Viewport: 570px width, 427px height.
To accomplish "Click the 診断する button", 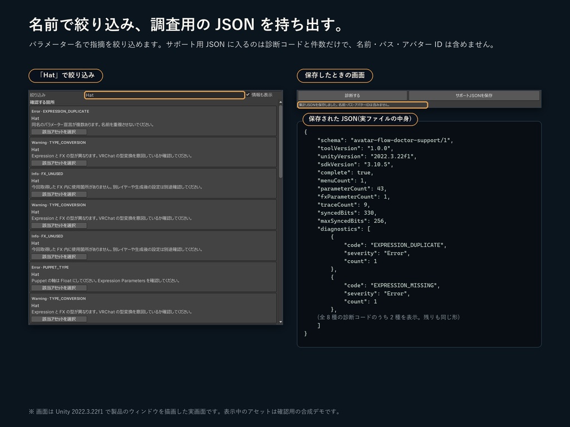I will (x=352, y=96).
